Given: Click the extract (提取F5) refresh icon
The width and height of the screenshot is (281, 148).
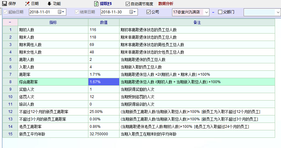Looking at the screenshot, I should pos(96,4).
